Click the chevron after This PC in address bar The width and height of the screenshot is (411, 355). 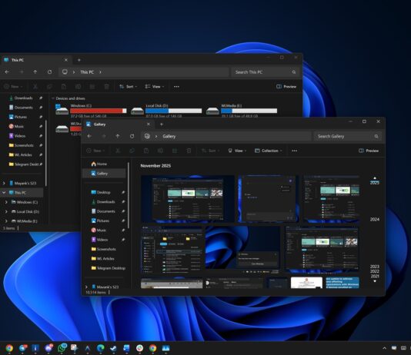pyautogui.click(x=100, y=72)
